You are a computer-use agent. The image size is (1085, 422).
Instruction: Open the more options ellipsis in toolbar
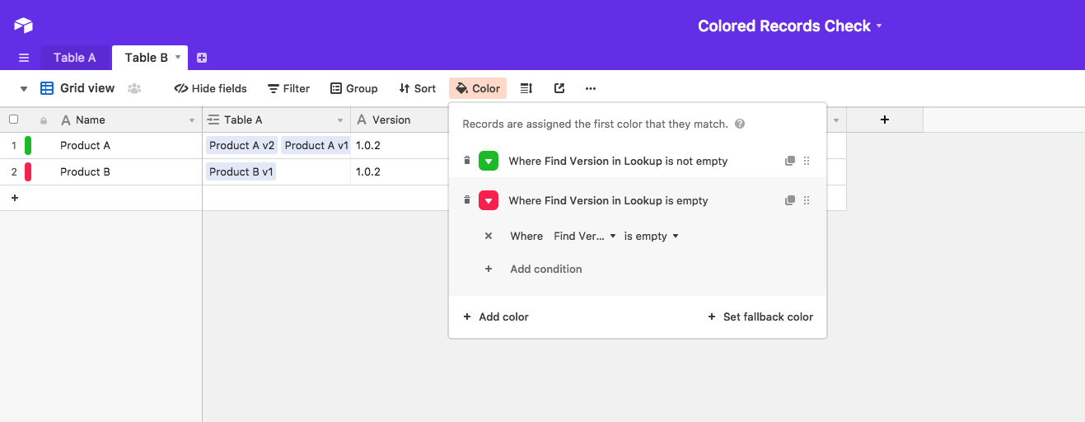[x=590, y=88]
